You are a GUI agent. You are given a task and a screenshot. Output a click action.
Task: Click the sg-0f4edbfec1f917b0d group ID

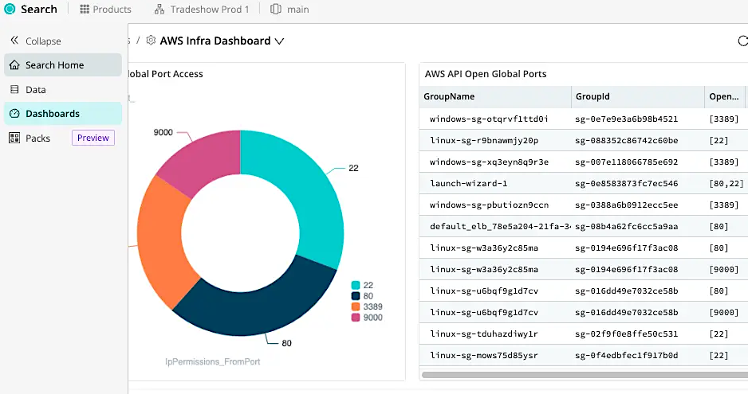[x=626, y=356]
